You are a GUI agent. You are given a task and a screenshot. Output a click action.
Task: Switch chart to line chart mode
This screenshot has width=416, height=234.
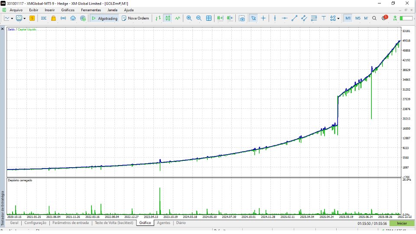(178, 18)
